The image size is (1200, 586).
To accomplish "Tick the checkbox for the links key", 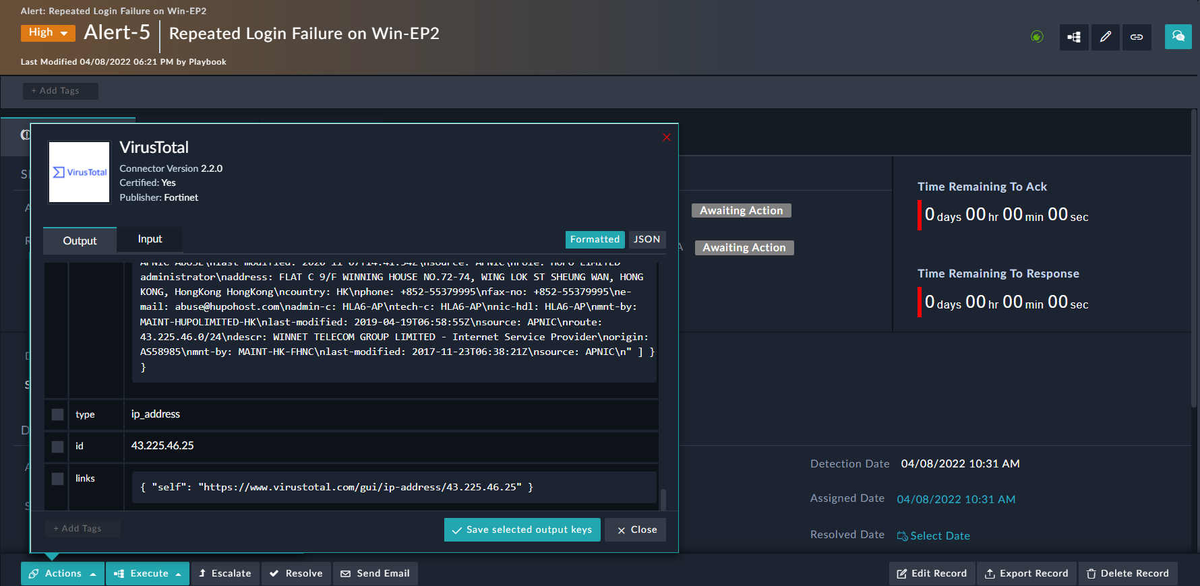I will click(57, 479).
